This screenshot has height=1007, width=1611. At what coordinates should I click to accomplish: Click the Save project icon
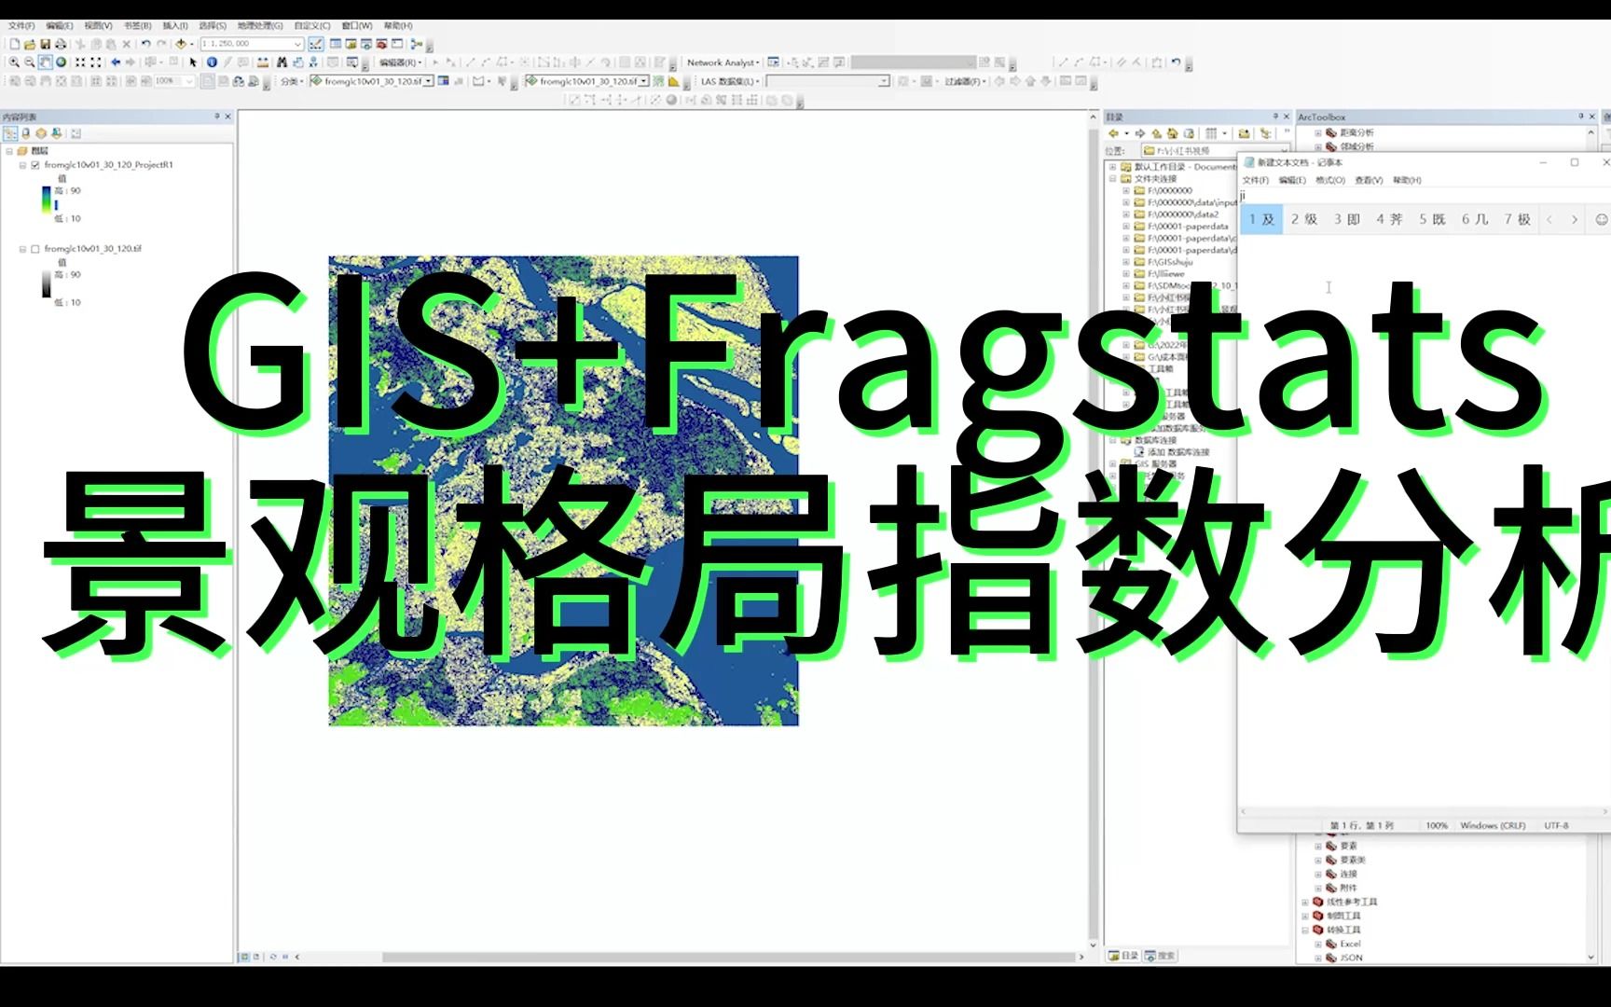(46, 43)
